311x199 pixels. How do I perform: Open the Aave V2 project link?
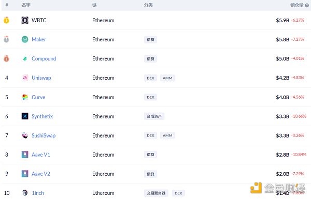41,174
